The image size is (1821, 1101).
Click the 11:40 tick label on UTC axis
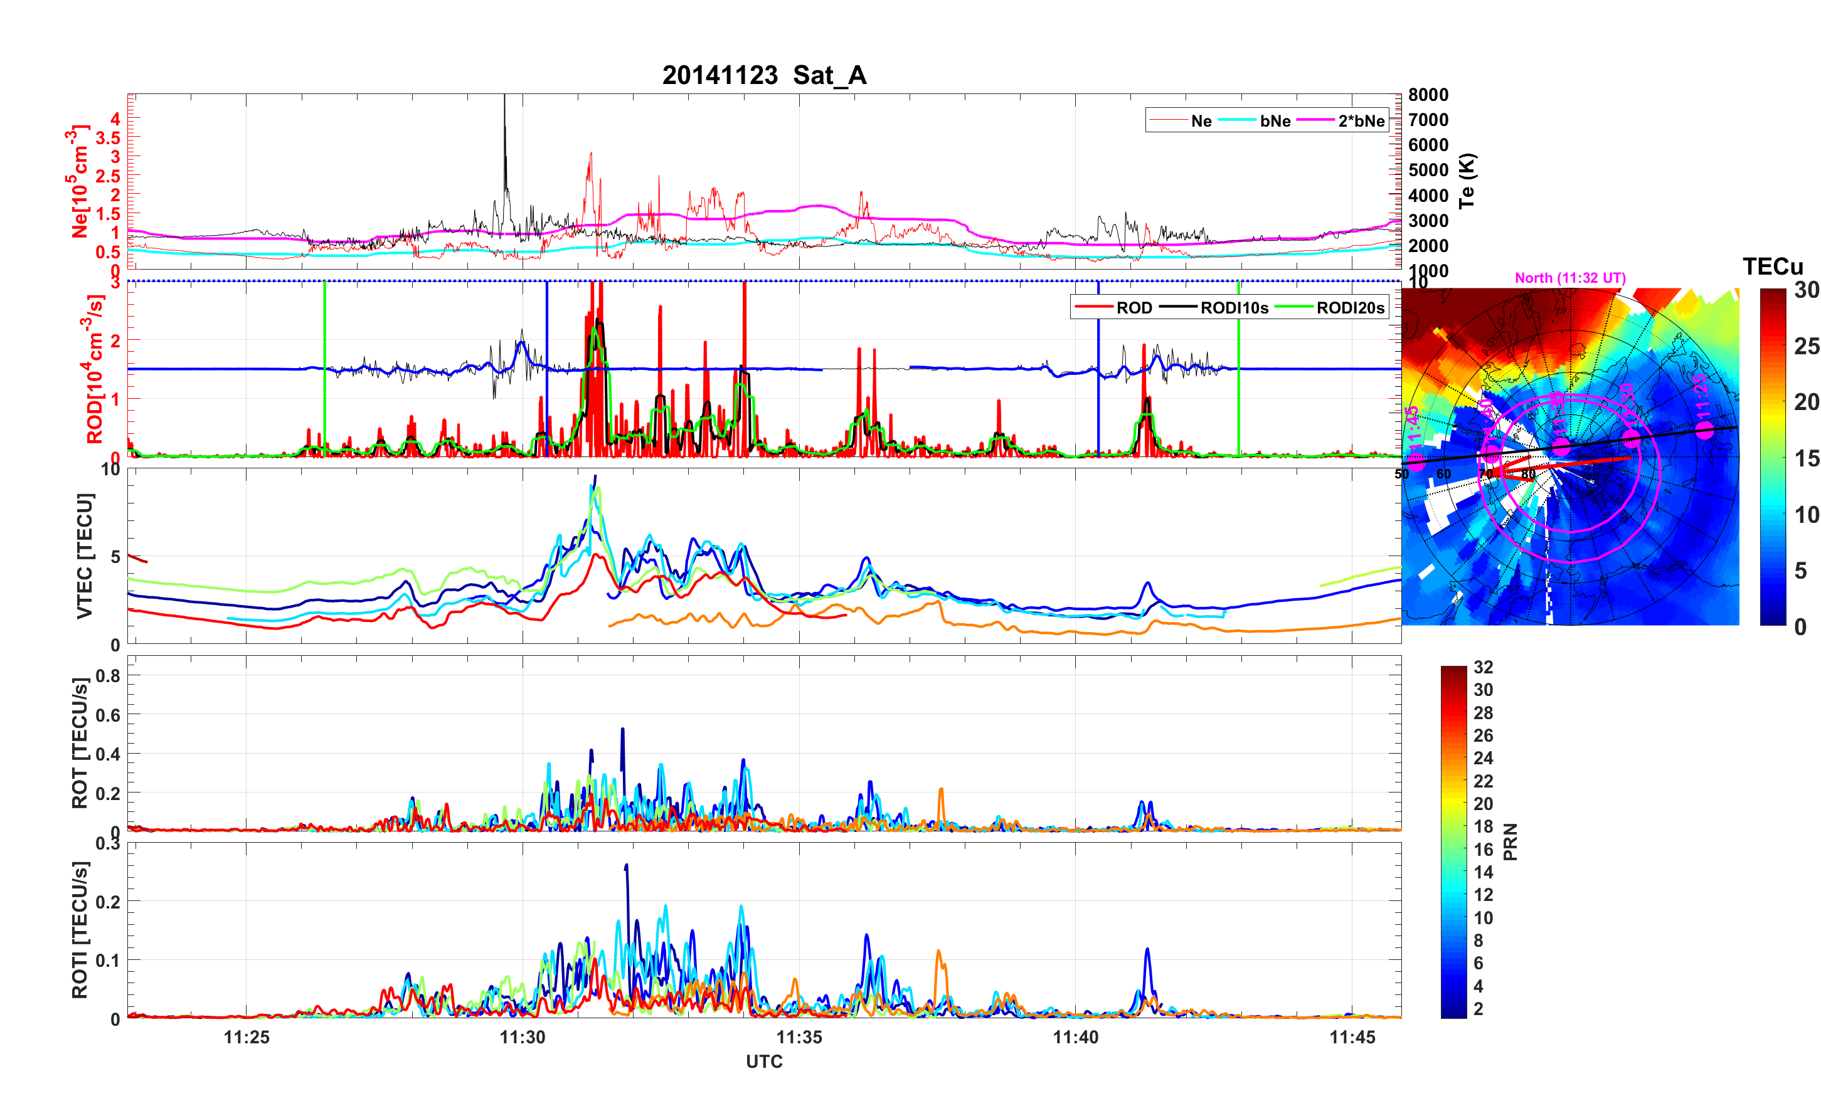point(1075,1038)
